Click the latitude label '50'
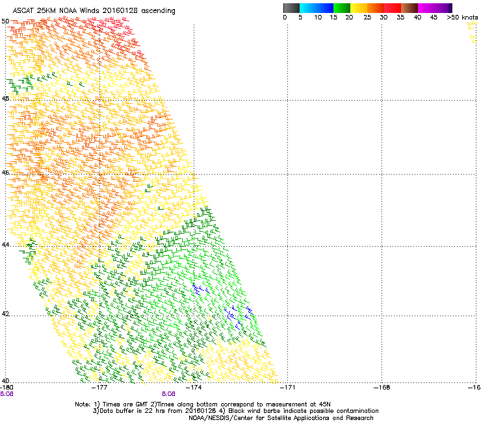 (5, 21)
